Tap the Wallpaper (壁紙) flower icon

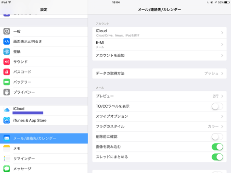(x=7, y=51)
